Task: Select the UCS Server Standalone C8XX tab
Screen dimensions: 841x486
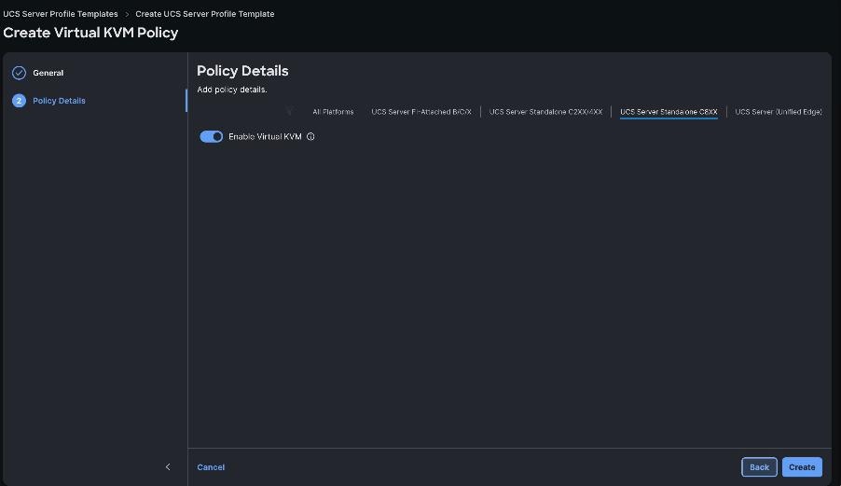Action: 669,112
